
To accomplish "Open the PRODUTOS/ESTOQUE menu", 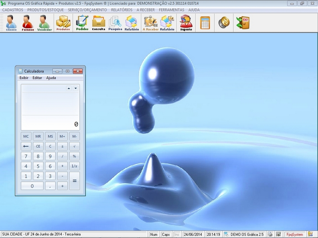I will point(45,10).
